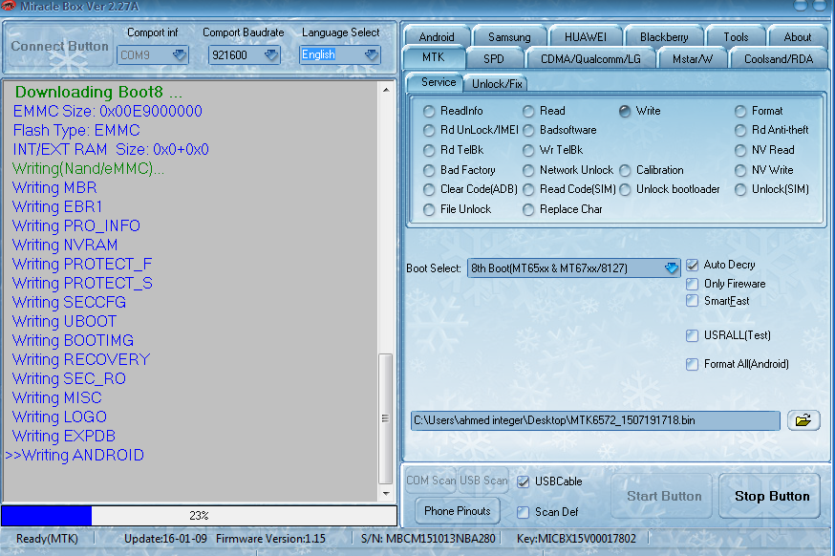Select the Service sub-tab
Viewport: 835px width, 556px height.
pyautogui.click(x=439, y=82)
